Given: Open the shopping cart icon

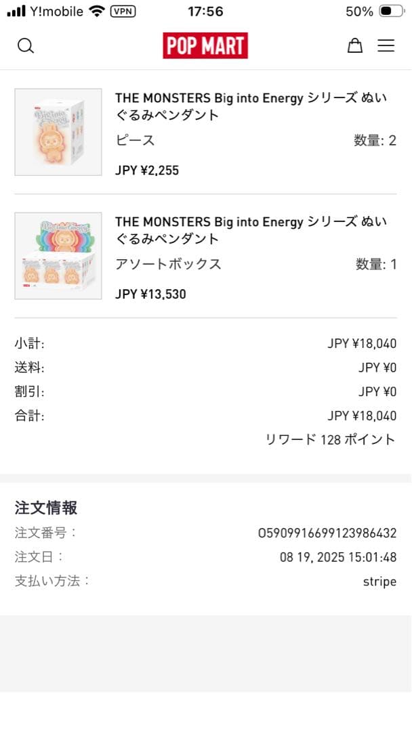Looking at the screenshot, I should pos(355,45).
